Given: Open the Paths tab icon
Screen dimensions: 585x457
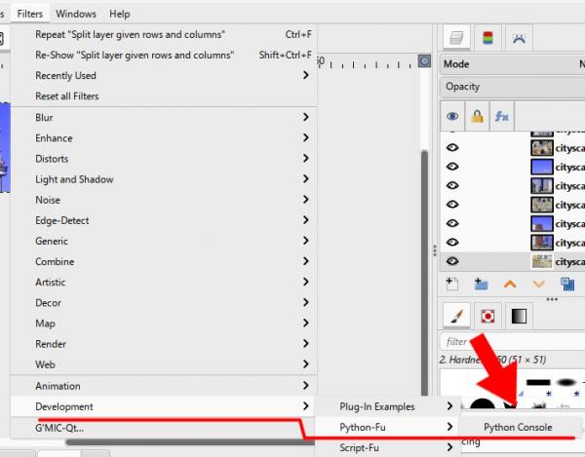Looking at the screenshot, I should [x=519, y=38].
